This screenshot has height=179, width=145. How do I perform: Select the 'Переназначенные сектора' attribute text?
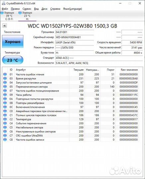(32, 87)
